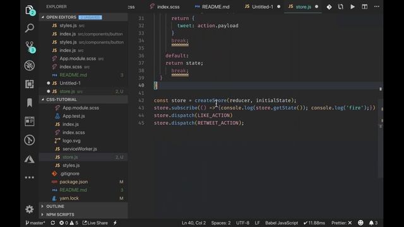Place cursor on createStore in line 42
The image size is (404, 227).
coord(210,101)
